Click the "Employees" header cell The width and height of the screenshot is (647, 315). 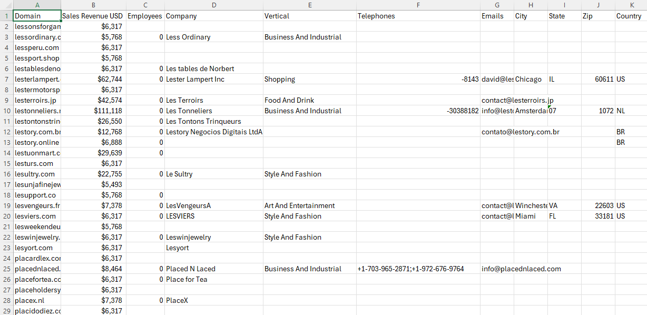(145, 16)
